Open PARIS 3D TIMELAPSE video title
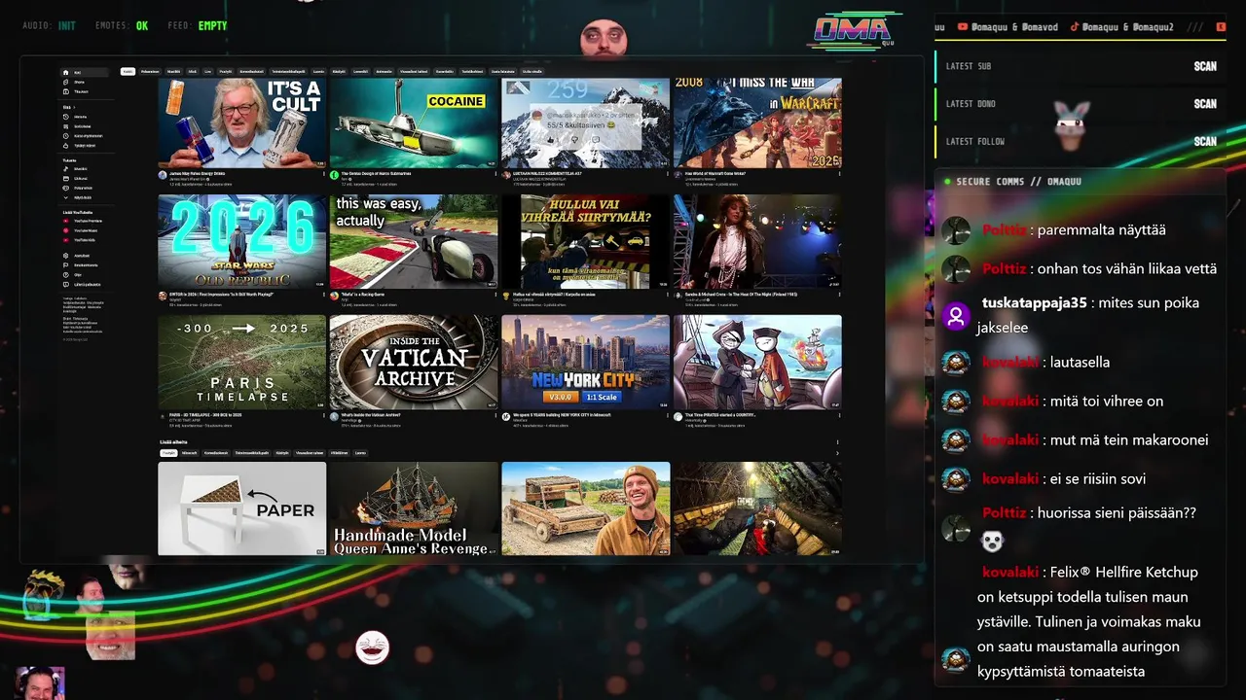 pyautogui.click(x=205, y=415)
